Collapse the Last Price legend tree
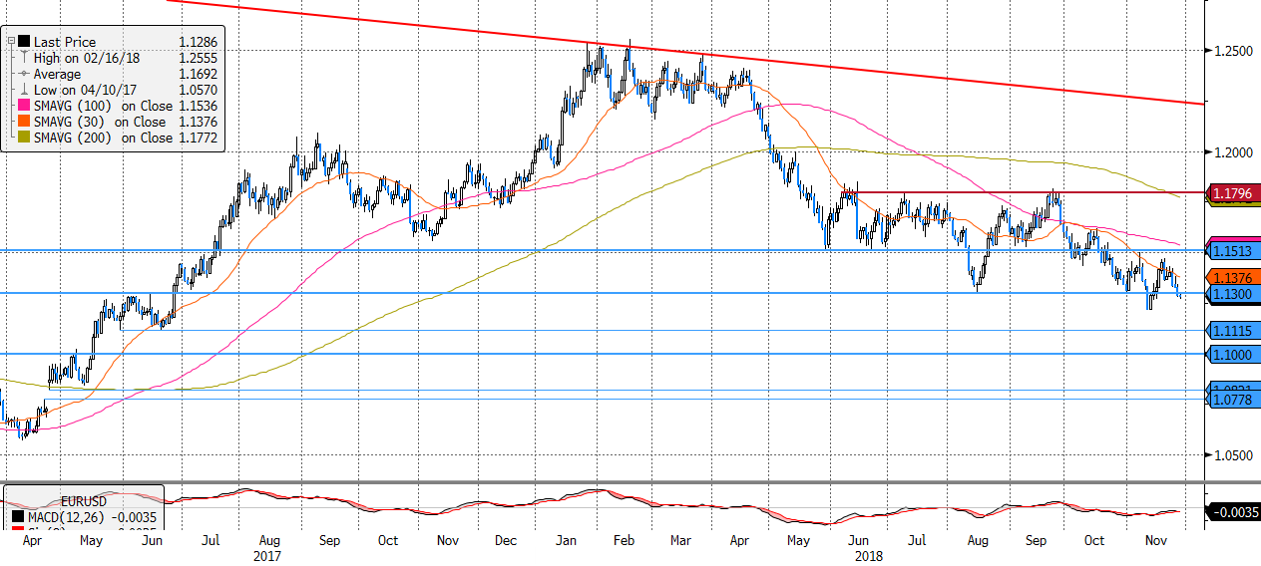 (11, 42)
